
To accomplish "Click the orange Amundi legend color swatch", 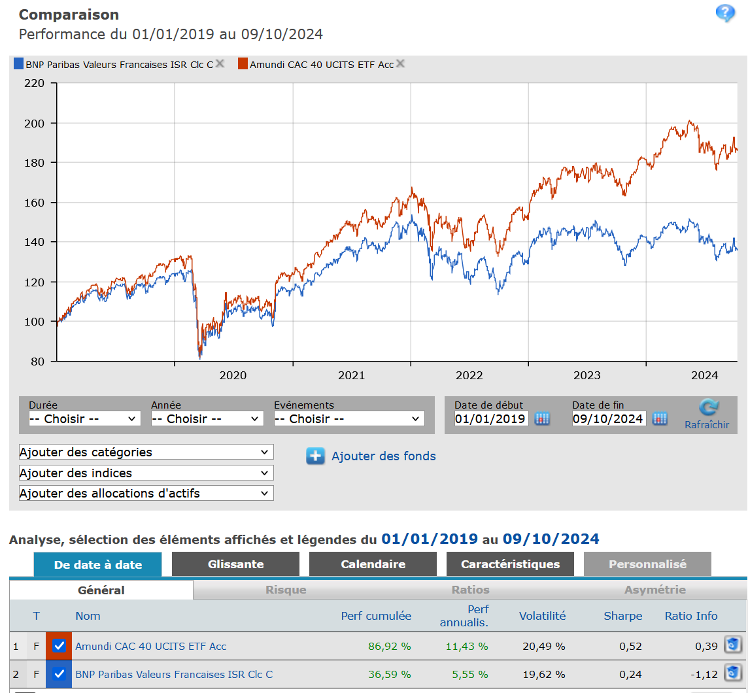I will tap(243, 63).
